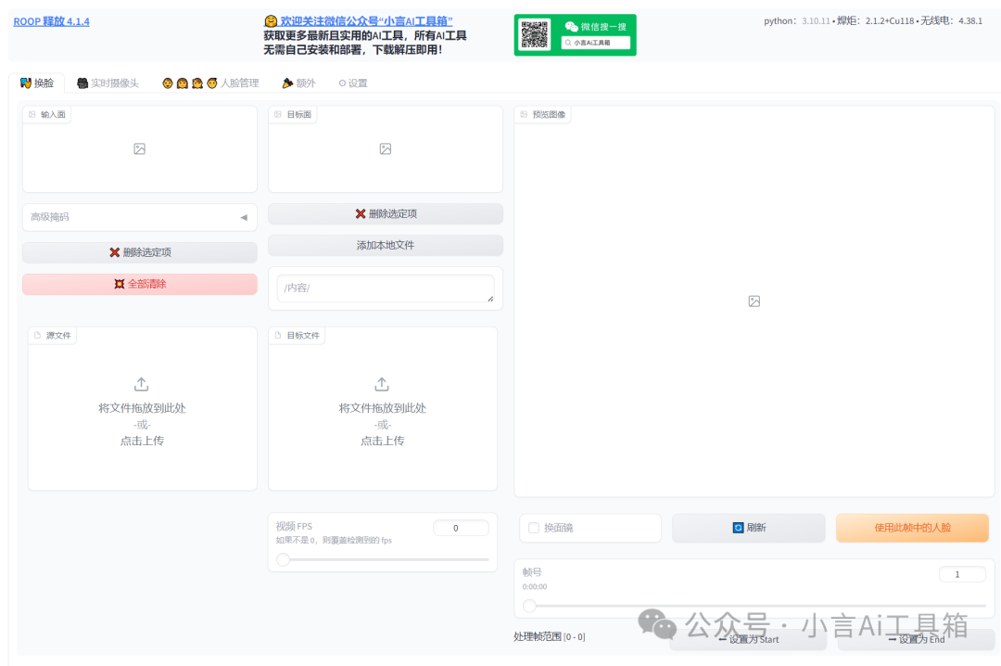Screen dimensions: 1001x666
Task: Click the 帧号 number input box
Action: coord(962,574)
